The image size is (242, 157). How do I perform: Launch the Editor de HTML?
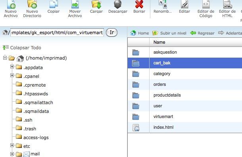coord(227,9)
